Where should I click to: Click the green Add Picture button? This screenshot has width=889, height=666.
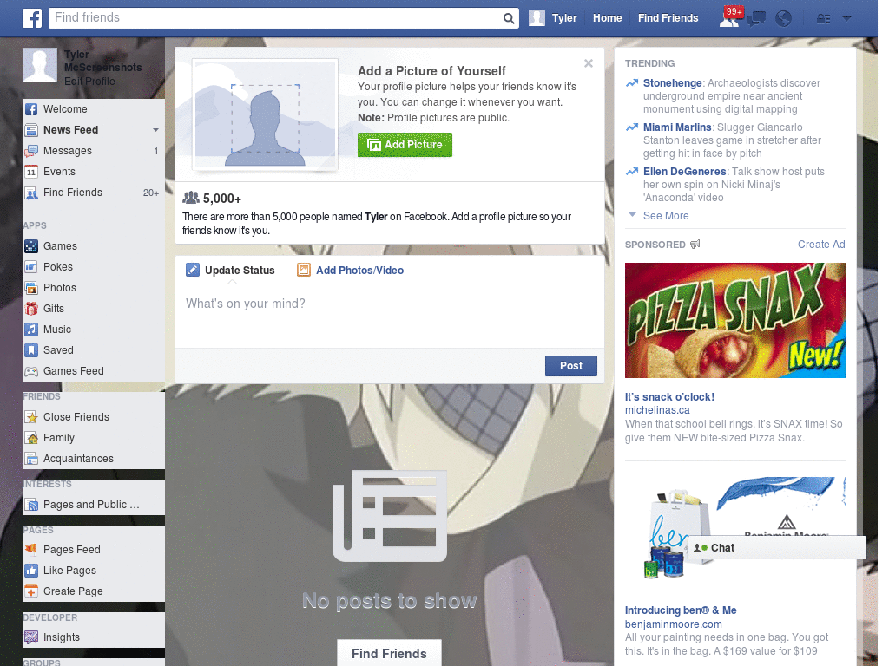pyautogui.click(x=405, y=145)
